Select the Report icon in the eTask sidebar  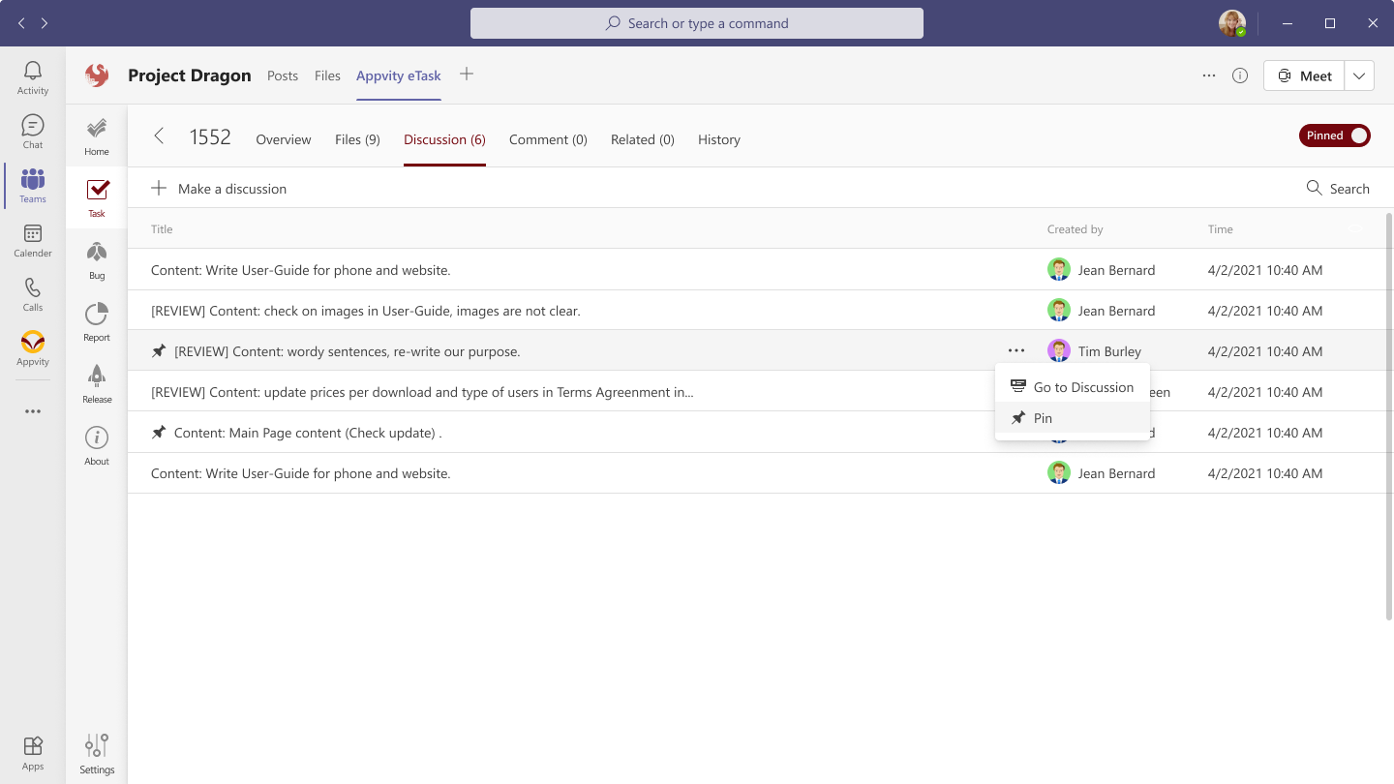96,321
